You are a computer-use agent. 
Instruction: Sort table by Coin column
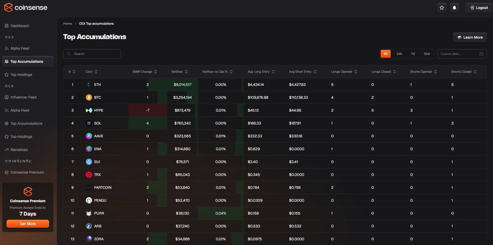91,72
